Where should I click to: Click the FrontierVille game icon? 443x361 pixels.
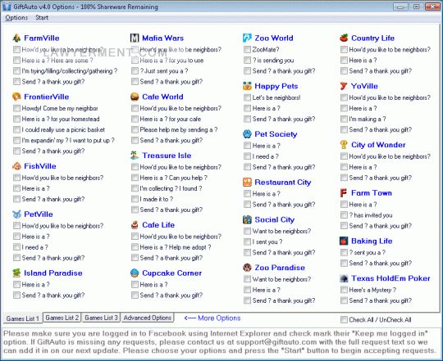click(16, 97)
